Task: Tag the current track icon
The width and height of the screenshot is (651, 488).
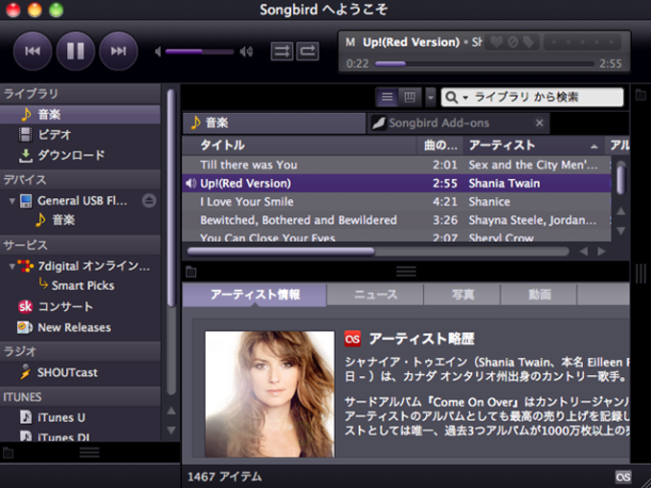Action: coord(528,42)
